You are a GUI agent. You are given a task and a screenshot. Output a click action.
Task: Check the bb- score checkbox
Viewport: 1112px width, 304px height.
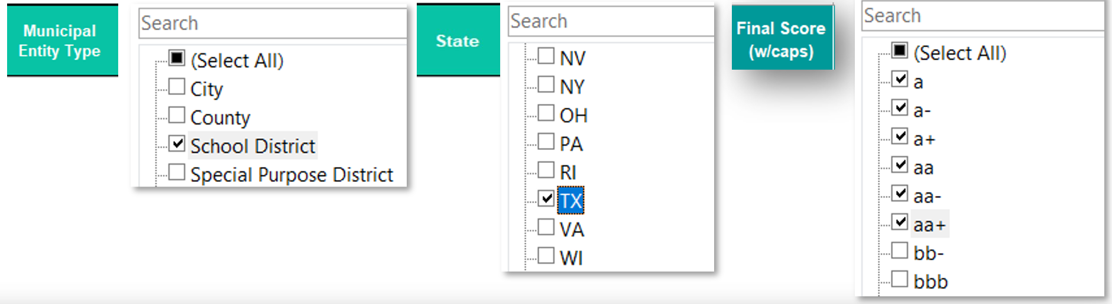(x=900, y=251)
